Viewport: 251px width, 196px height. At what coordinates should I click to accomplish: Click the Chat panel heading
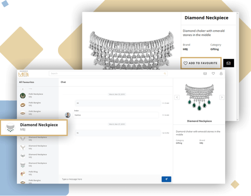(x=63, y=82)
